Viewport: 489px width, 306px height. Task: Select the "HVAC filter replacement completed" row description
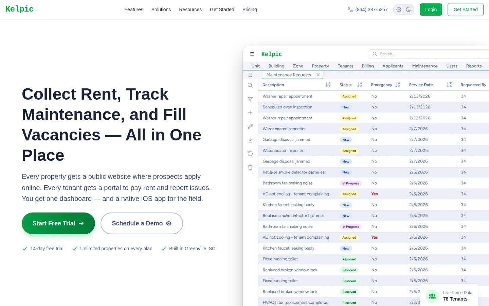295,302
